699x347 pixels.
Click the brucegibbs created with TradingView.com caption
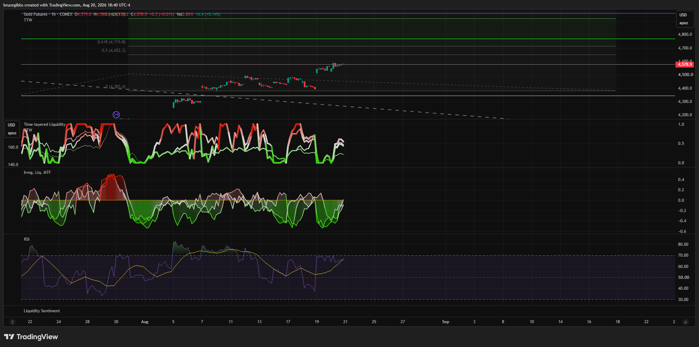pyautogui.click(x=67, y=5)
